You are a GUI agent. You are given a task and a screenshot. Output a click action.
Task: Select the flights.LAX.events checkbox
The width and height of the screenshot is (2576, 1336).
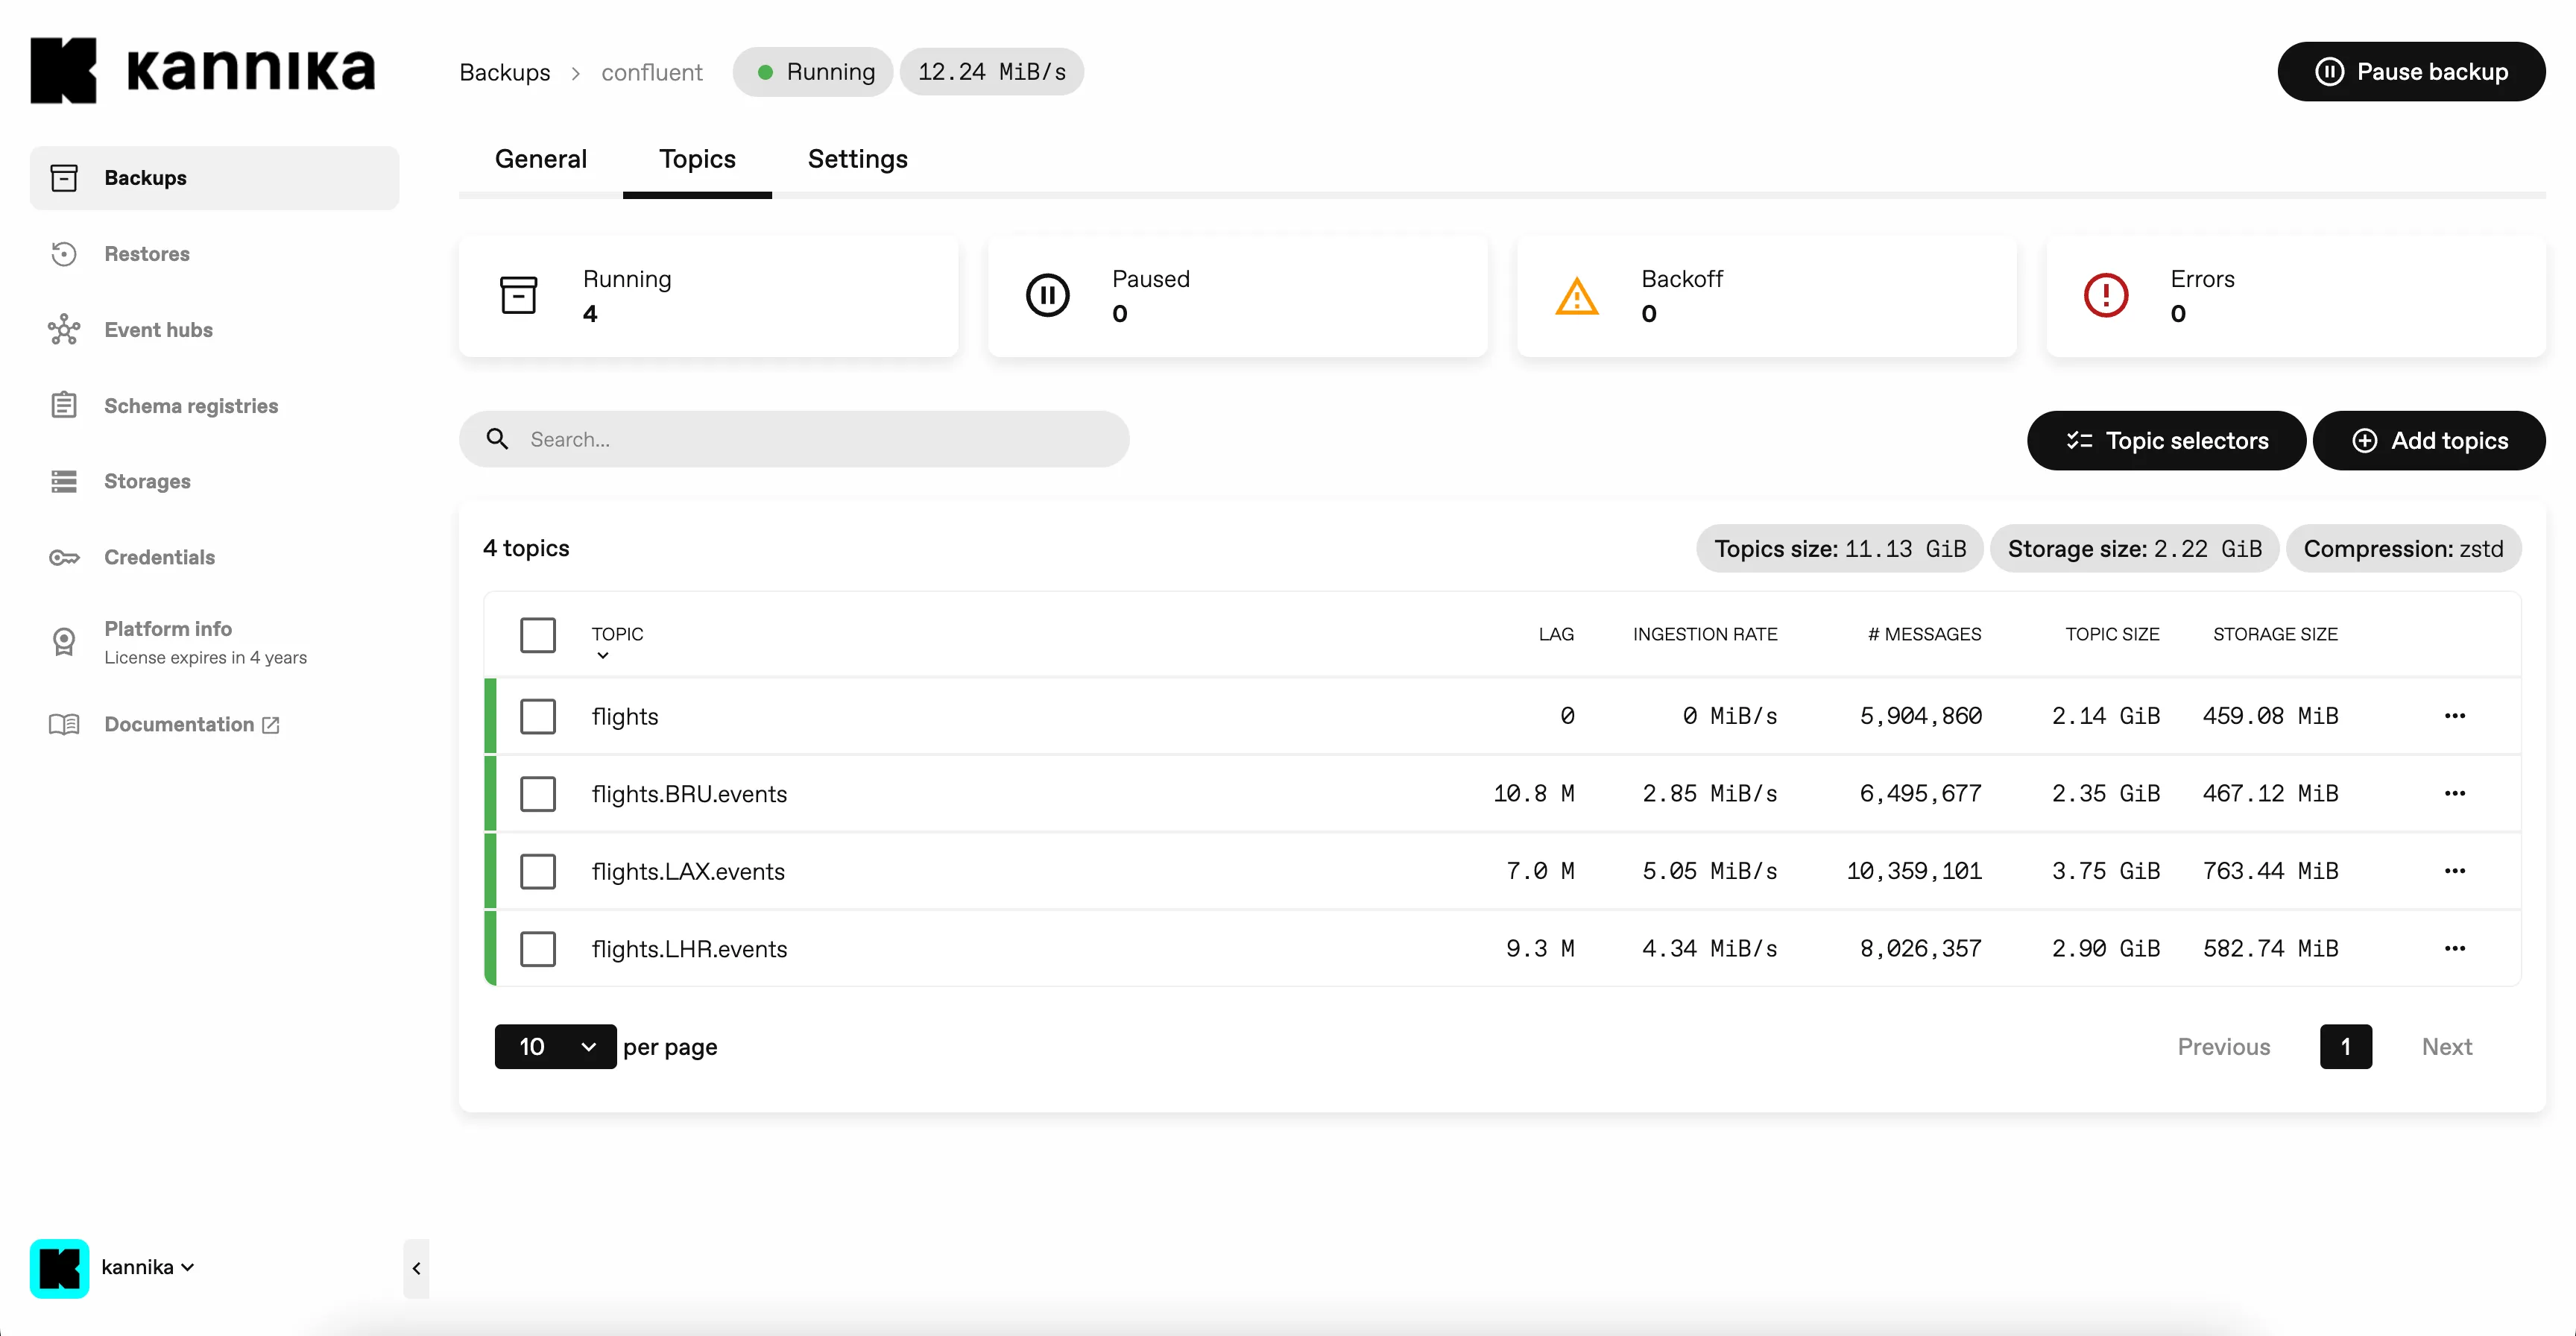(538, 871)
